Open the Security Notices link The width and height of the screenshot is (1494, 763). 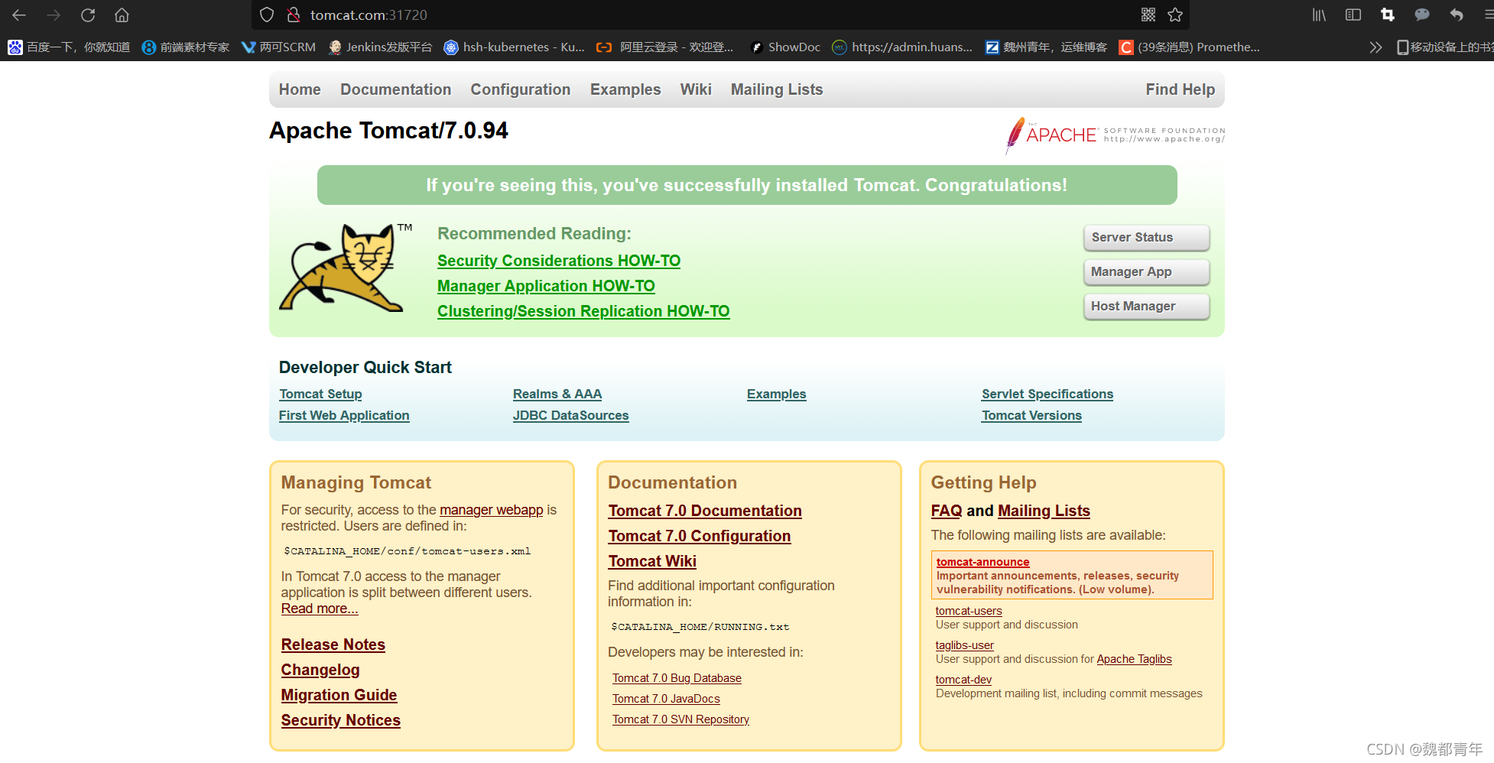[341, 720]
